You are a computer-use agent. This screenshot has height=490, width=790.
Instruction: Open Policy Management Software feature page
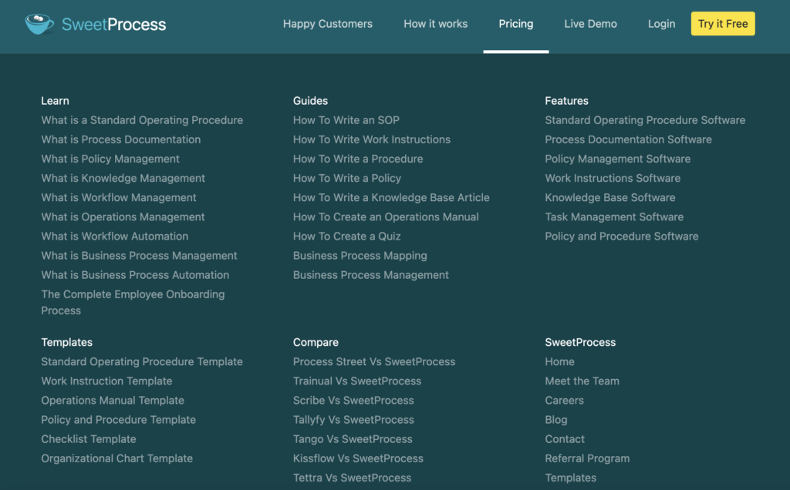pyautogui.click(x=617, y=159)
